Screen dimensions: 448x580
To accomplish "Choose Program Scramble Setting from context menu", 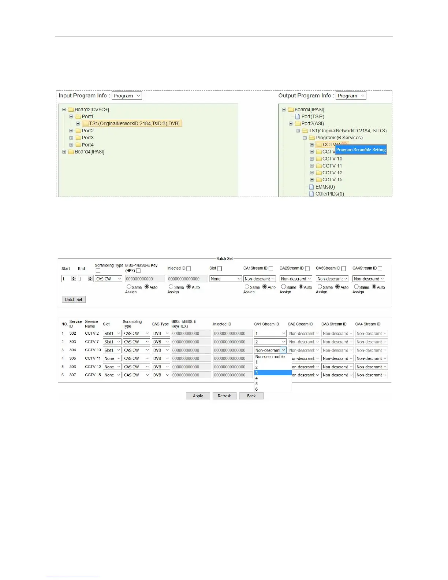I will [361, 150].
